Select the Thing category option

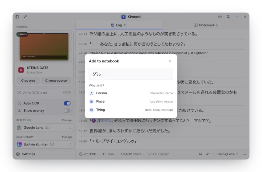click(x=131, y=110)
